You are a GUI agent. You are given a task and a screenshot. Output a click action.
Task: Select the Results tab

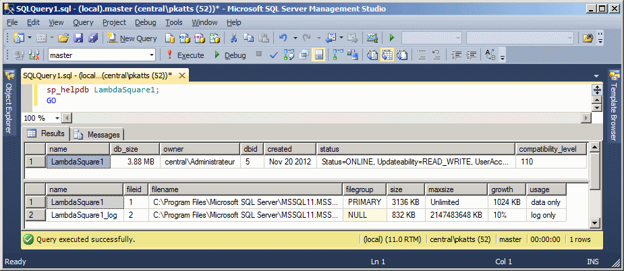pos(47,133)
